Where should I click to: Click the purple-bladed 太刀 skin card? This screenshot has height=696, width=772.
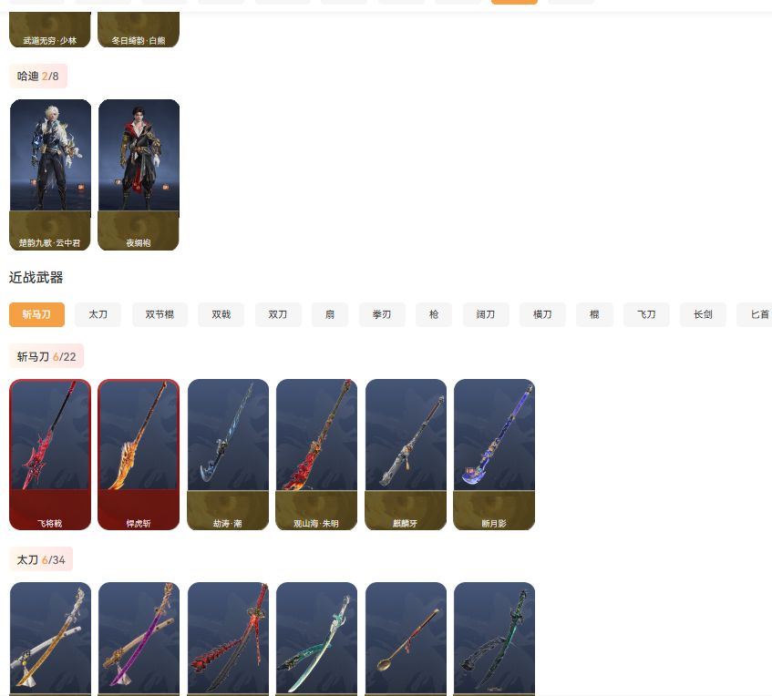coord(139,639)
